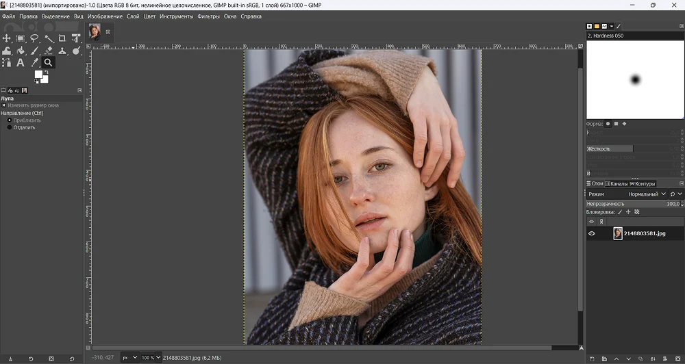This screenshot has width=685, height=364.
Task: Click the foreground color swatch
Action: (x=38, y=75)
